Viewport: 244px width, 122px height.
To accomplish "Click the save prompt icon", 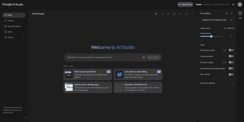I will point(174,14).
